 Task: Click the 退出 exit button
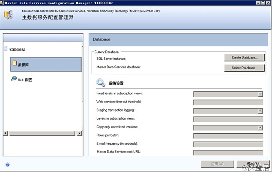[253, 164]
